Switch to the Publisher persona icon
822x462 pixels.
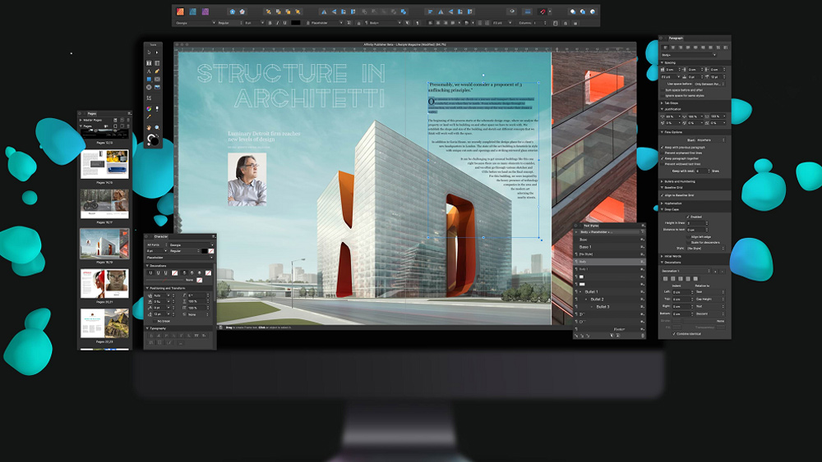pyautogui.click(x=180, y=11)
